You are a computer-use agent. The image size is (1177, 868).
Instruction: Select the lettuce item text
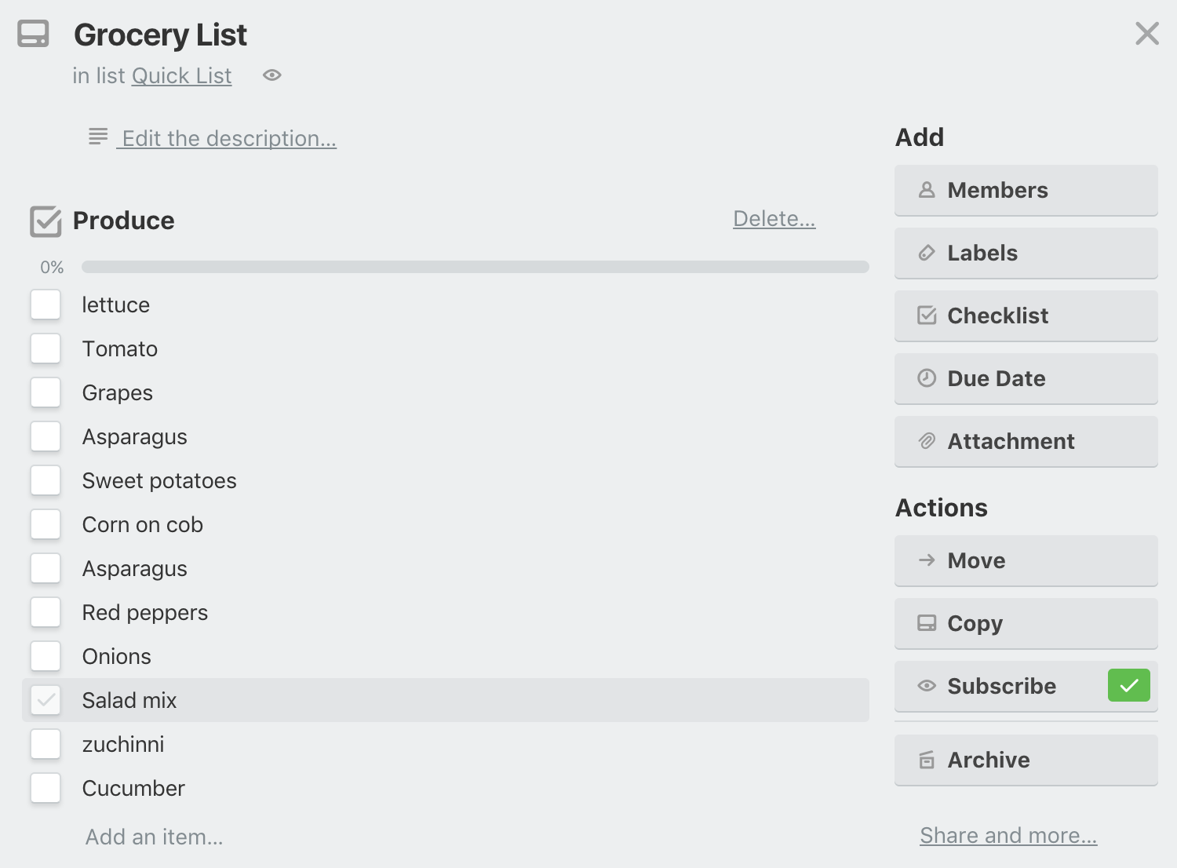pos(116,305)
